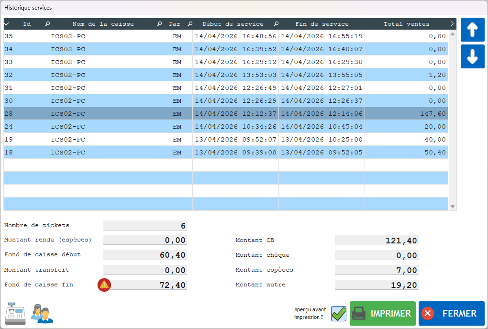Image resolution: width=488 pixels, height=329 pixels.
Task: Click the table scrollbar down arrow
Action: coord(453,207)
